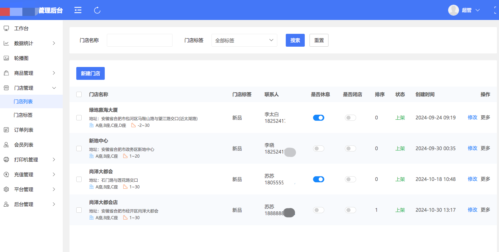
Task: Click the 会员列表 user icon
Action: click(x=6, y=145)
